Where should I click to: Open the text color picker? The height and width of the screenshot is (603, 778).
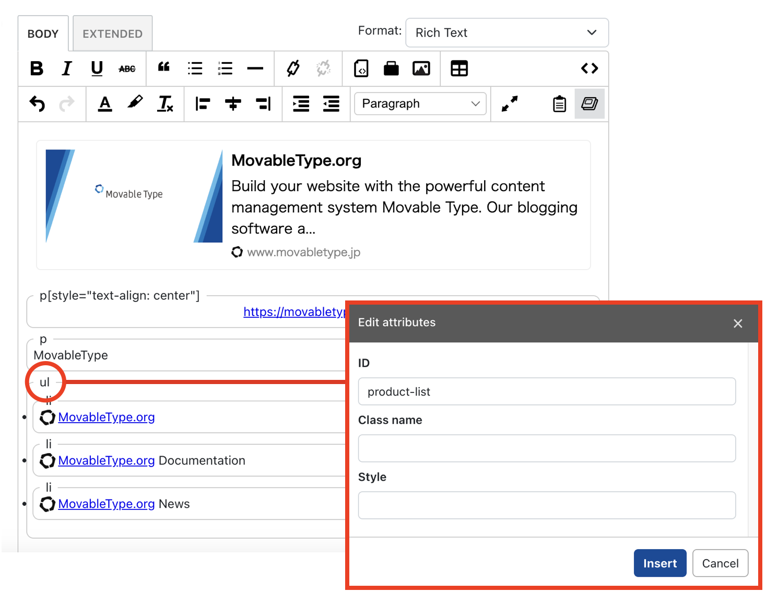pos(105,104)
